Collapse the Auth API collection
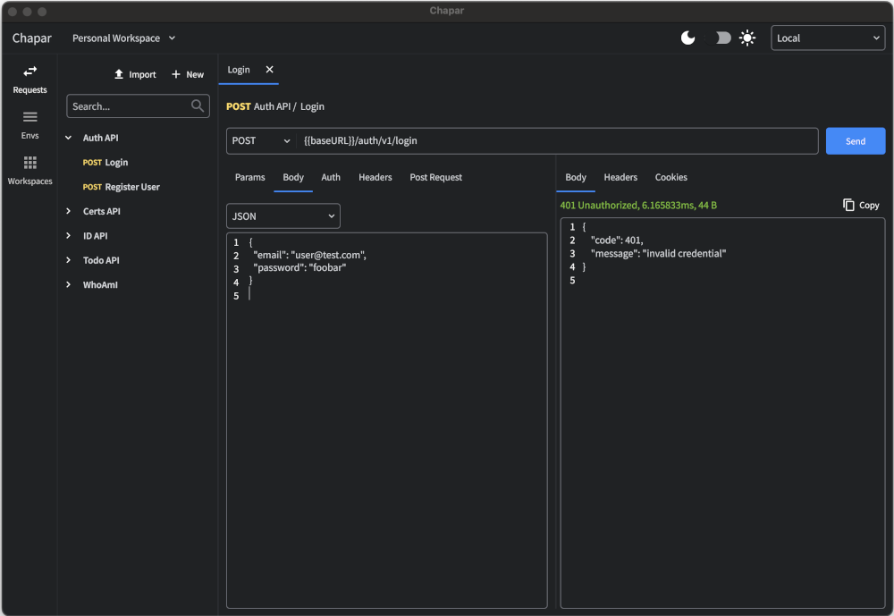The image size is (894, 616). (69, 138)
